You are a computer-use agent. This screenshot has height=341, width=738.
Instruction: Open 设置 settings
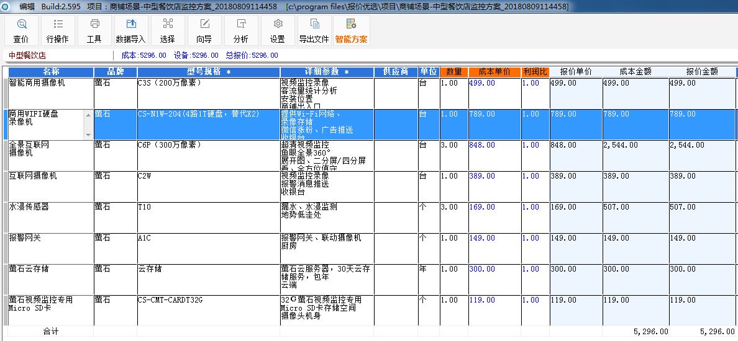(278, 31)
